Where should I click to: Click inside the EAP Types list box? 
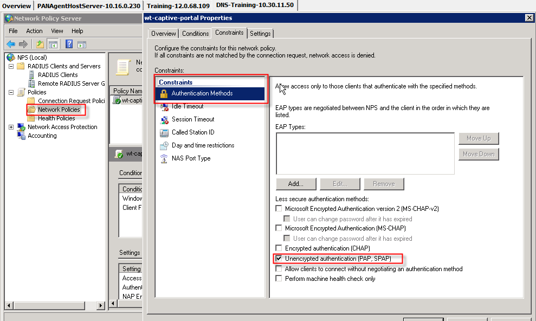[x=365, y=153]
